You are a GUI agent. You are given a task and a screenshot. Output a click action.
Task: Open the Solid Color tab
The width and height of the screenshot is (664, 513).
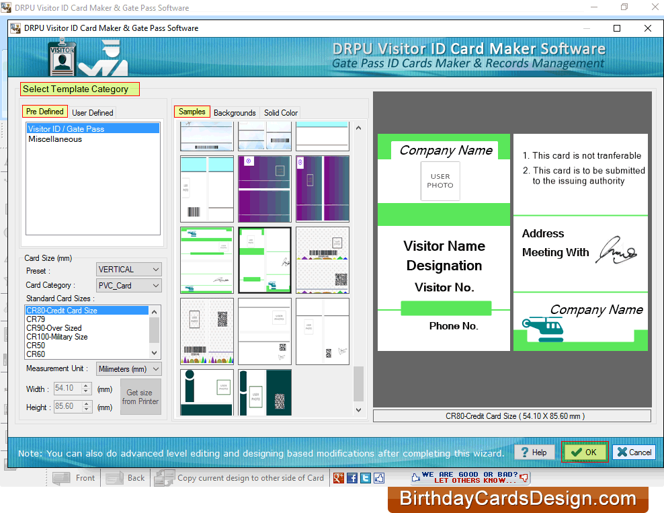point(281,113)
